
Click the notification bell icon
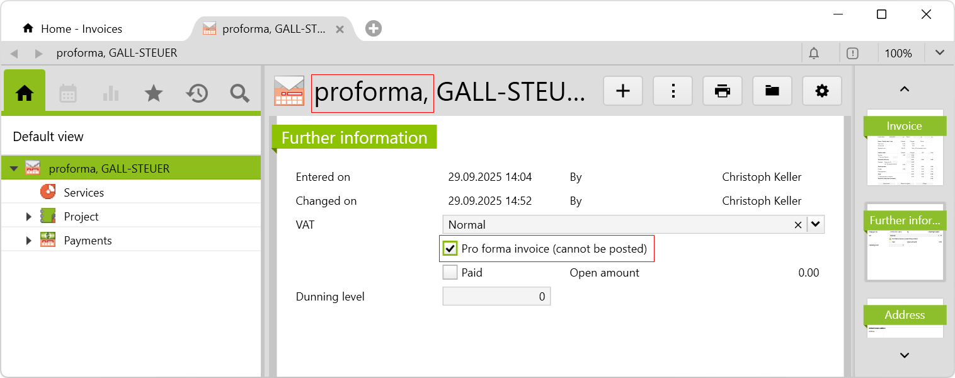814,54
